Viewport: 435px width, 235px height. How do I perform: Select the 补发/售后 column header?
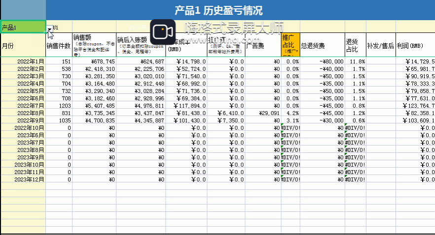[381, 45]
